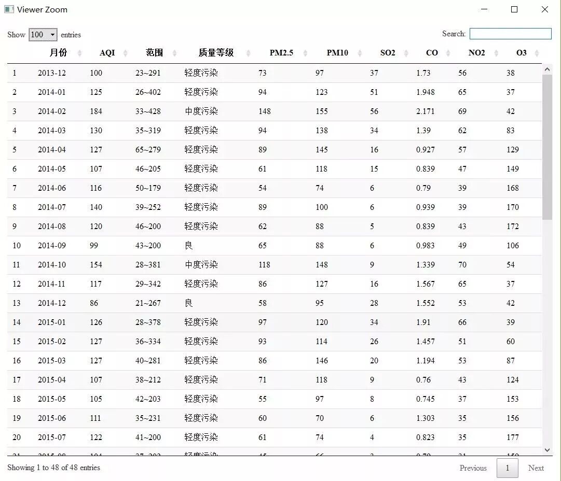Sort by the AQI column sort arrows
The height and width of the screenshot is (481, 561).
click(x=125, y=53)
